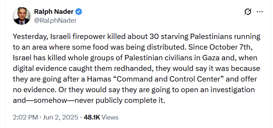Click the 48.1K view count number
Screen dimensions: 273x128
(x=92, y=117)
